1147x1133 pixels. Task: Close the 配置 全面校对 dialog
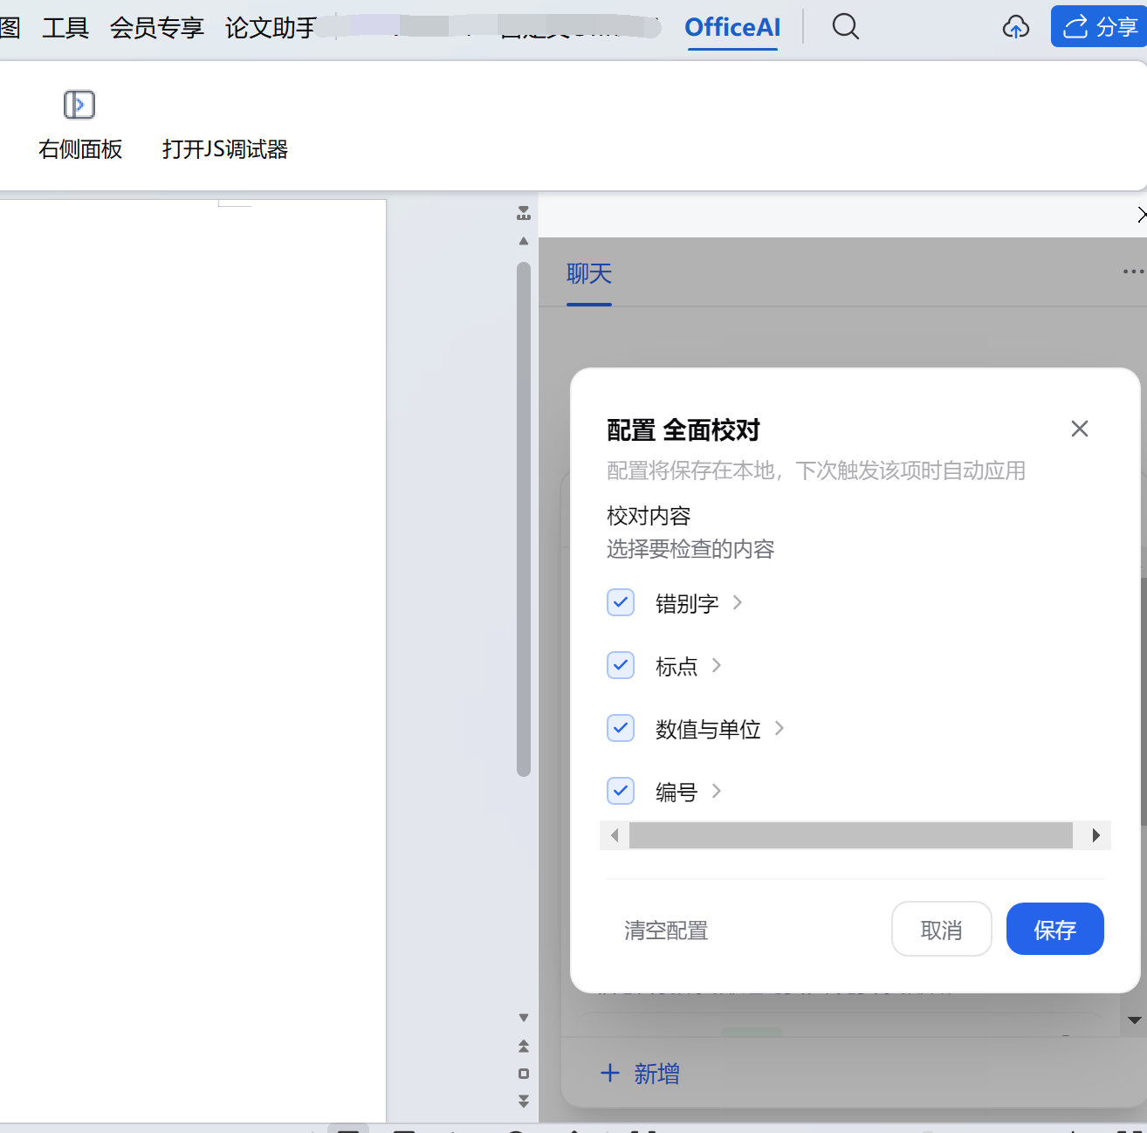click(x=1080, y=429)
